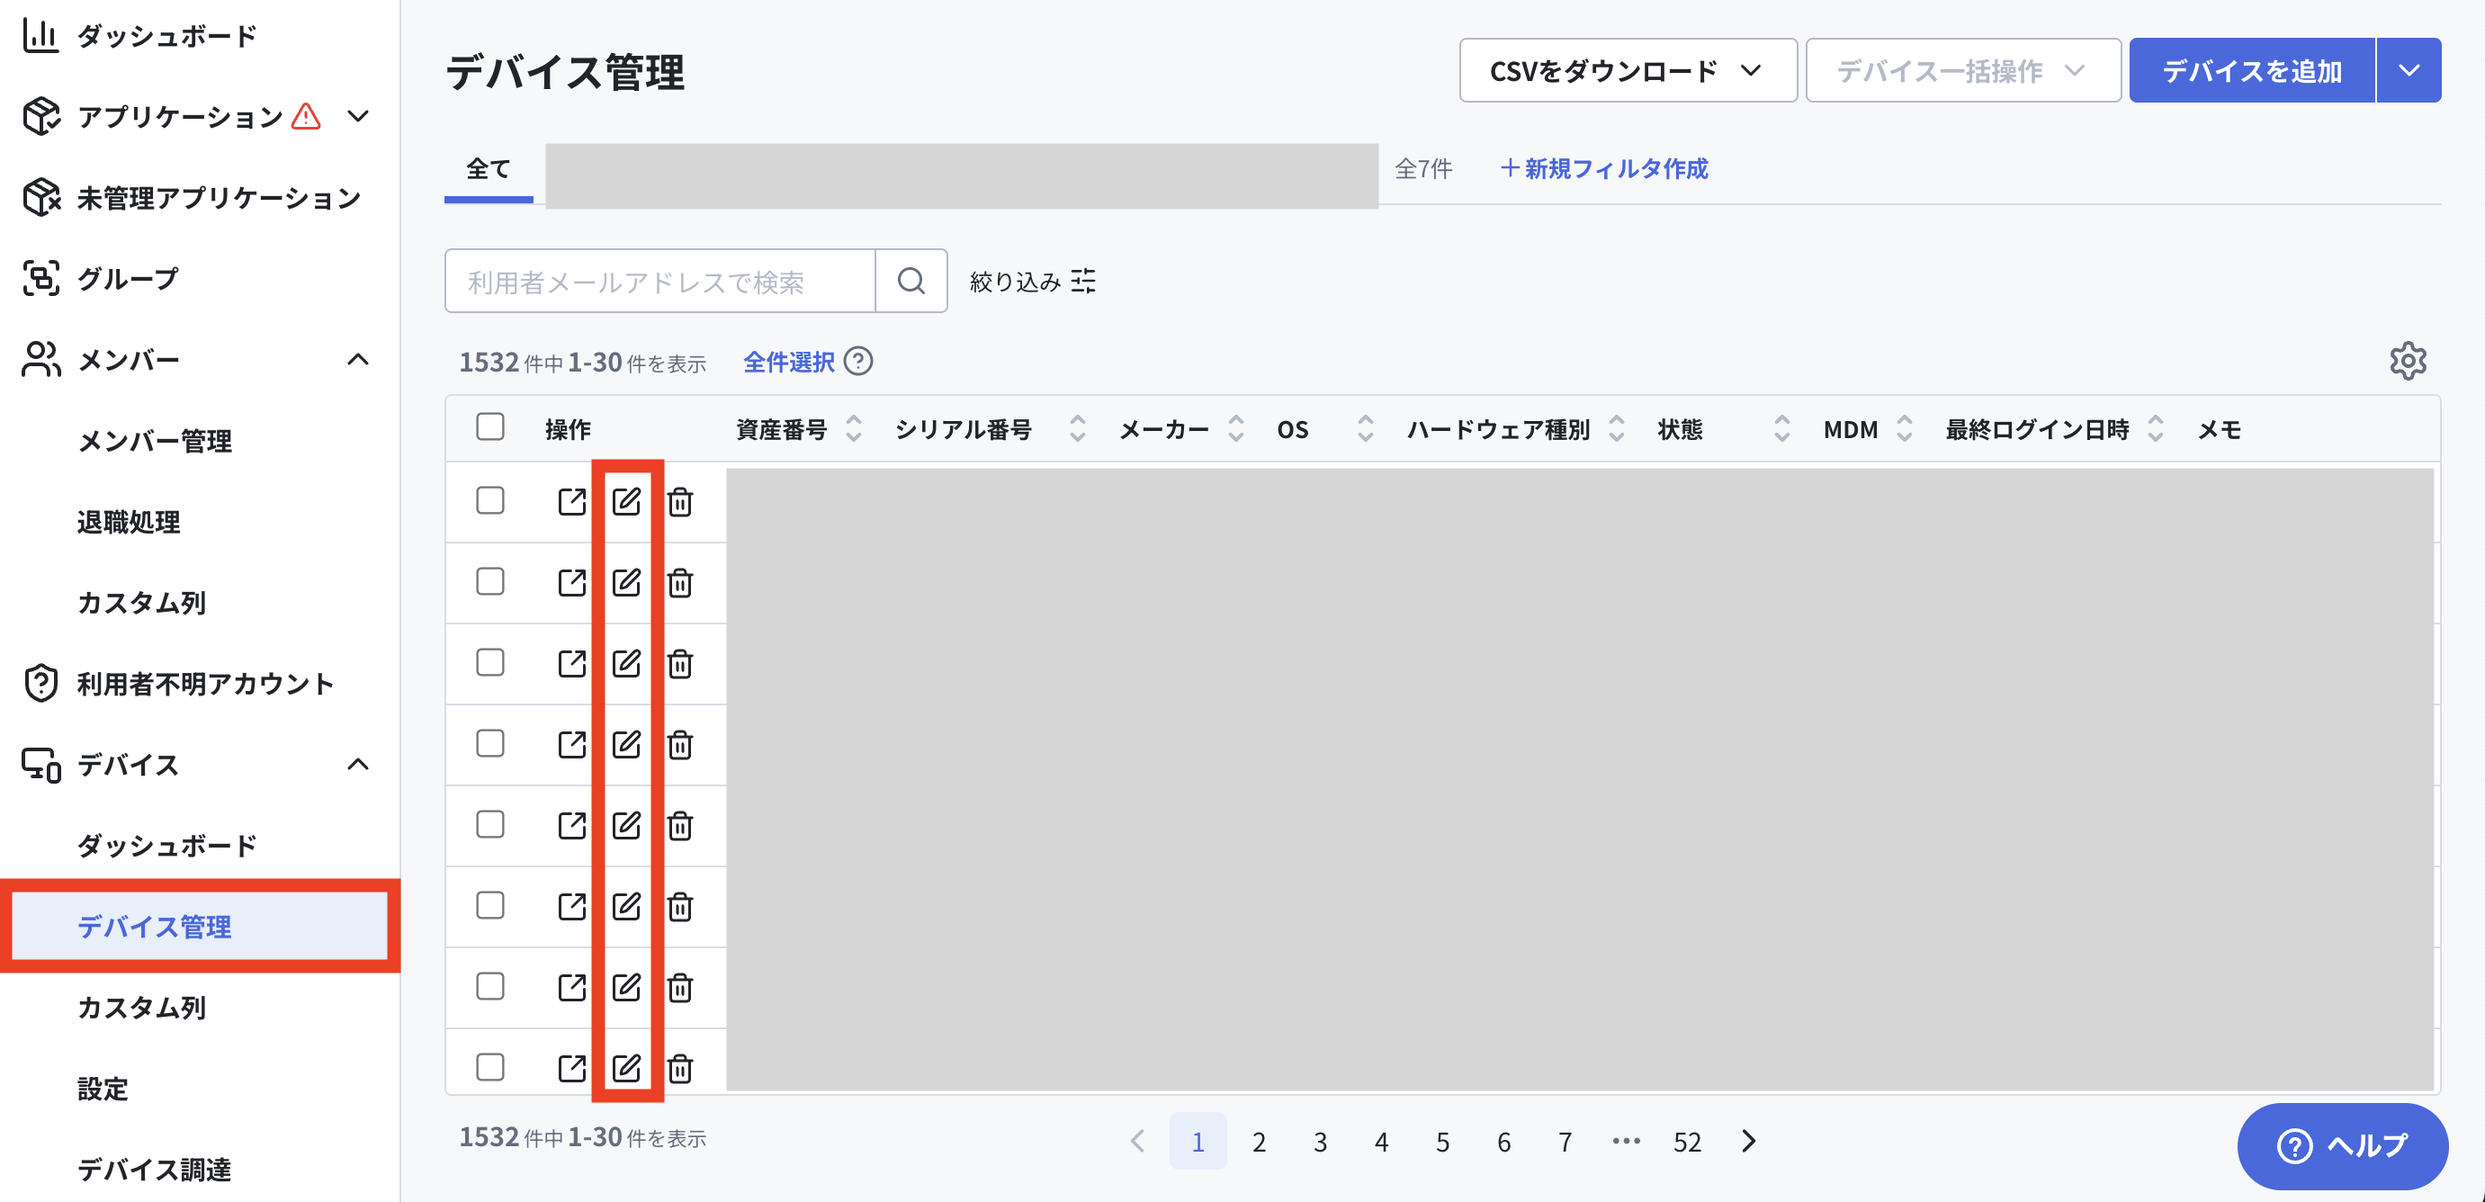Image resolution: width=2485 pixels, height=1202 pixels.
Task: Check the third device row checkbox
Action: click(x=490, y=663)
